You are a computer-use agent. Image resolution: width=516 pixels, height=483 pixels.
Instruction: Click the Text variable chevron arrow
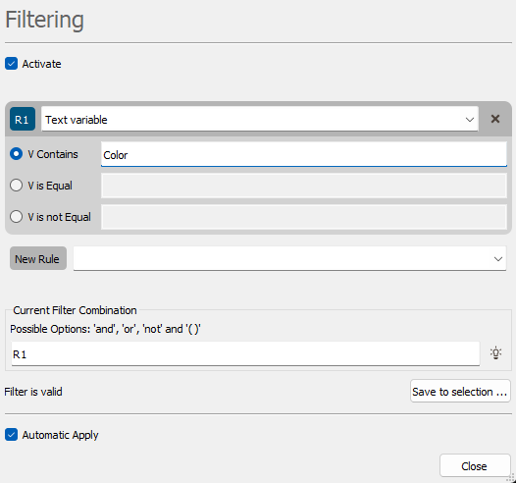(x=470, y=120)
